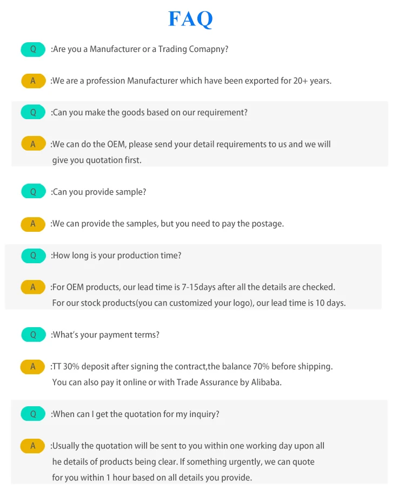This screenshot has height=501, width=398.
Task: Click the A badge beside the quotation timing answer
Action: pyautogui.click(x=33, y=446)
